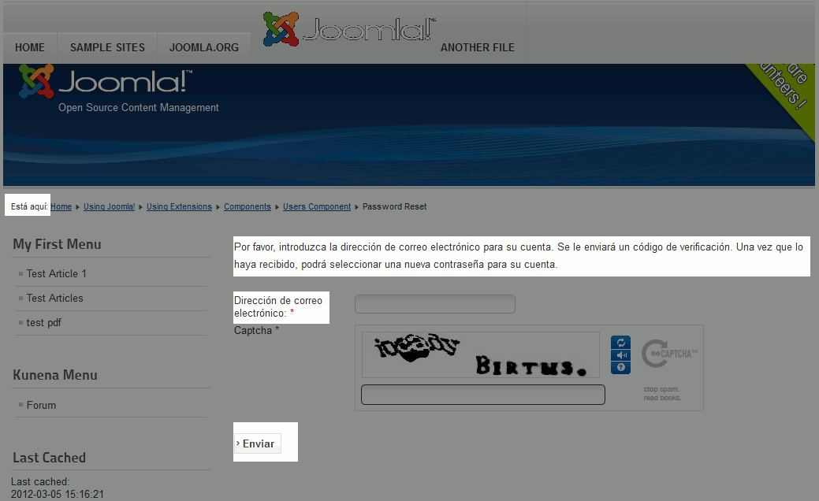Open Forum in Kunena Menu
819x501 pixels.
click(41, 405)
